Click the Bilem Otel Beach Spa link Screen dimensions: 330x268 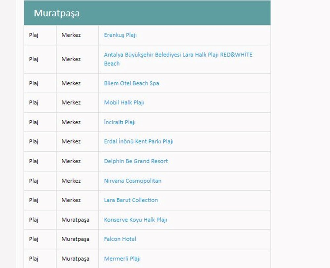(x=131, y=83)
